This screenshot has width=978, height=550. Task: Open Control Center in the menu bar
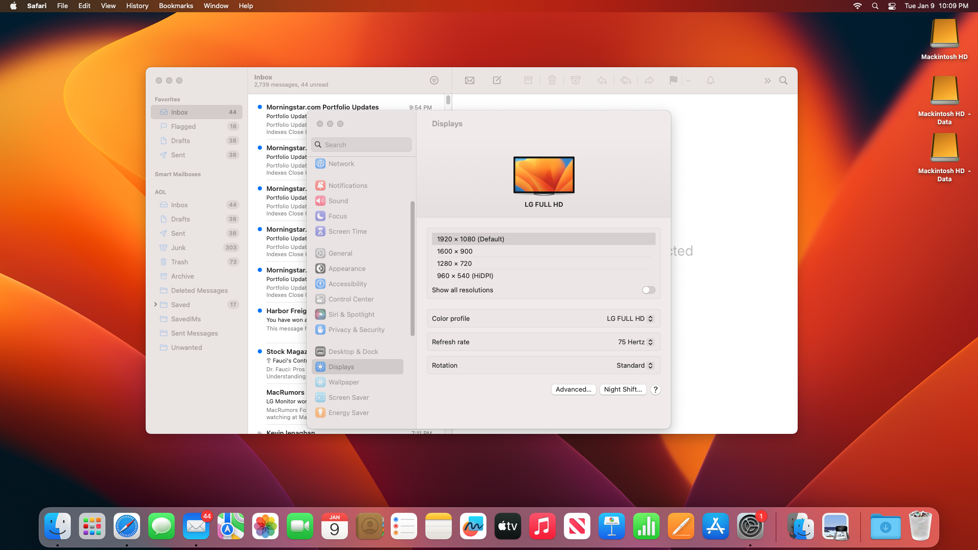click(891, 6)
